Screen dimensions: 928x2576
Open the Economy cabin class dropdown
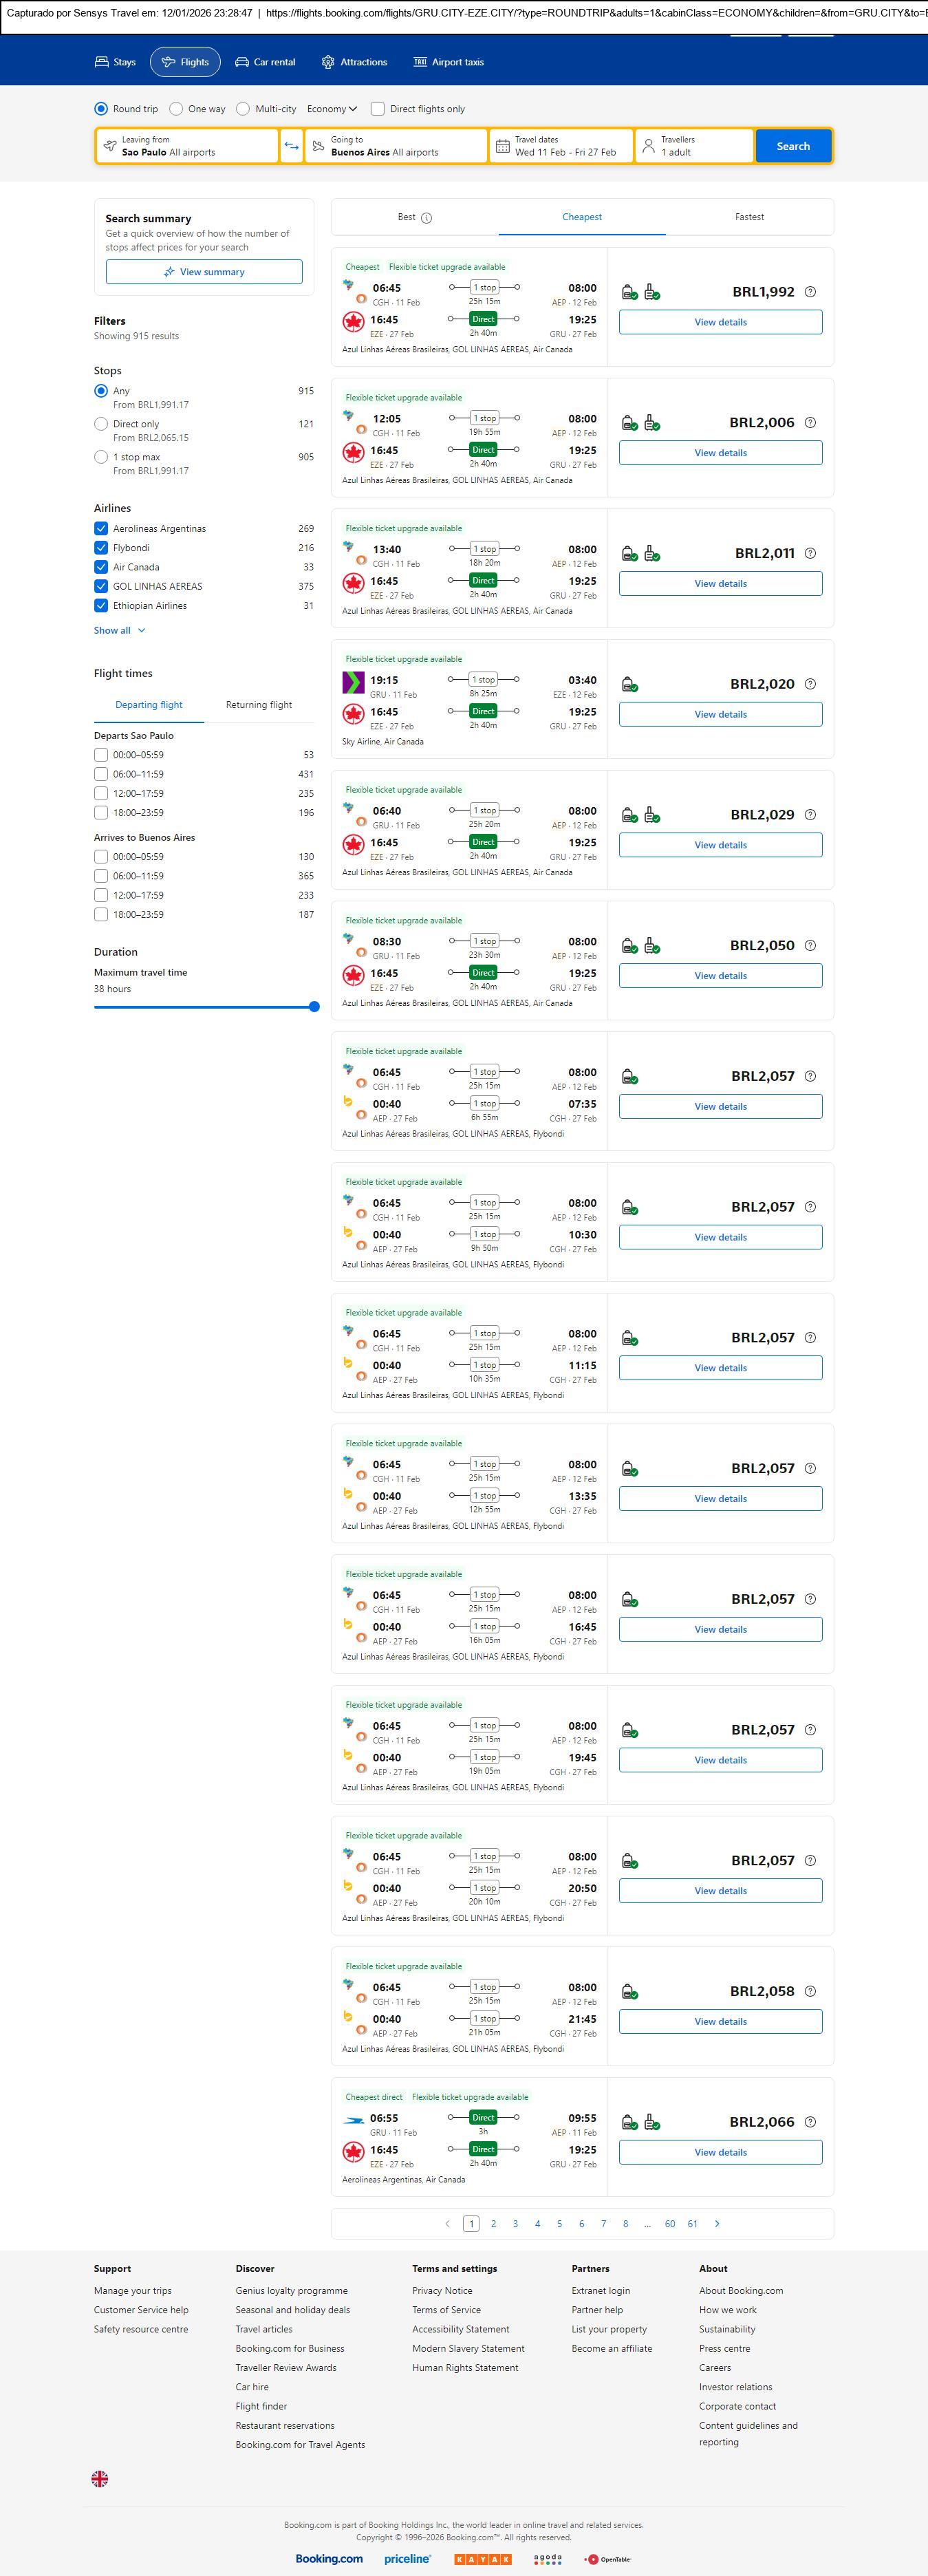pyautogui.click(x=332, y=109)
